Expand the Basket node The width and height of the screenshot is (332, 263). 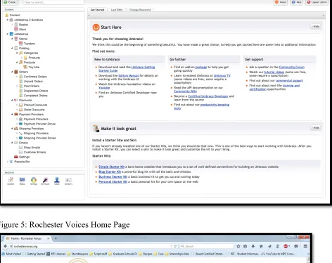tap(12, 25)
